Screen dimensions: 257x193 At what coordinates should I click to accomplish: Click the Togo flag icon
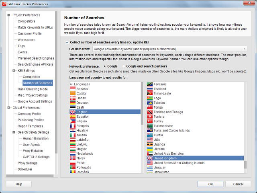[x=150, y=98]
